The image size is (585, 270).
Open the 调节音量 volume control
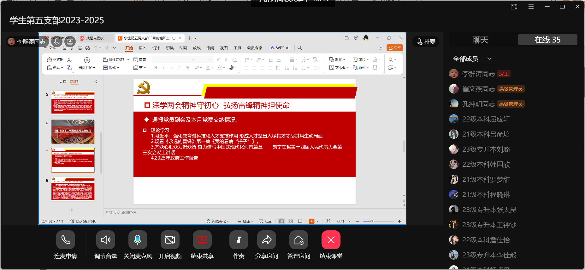tap(106, 240)
